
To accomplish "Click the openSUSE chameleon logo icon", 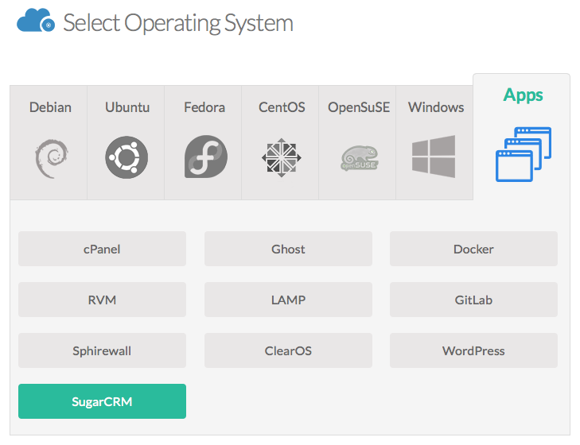I will click(x=359, y=158).
